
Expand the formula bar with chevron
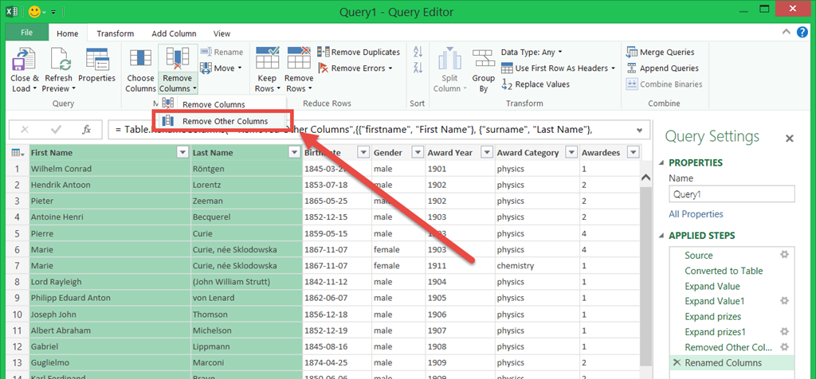click(x=639, y=130)
